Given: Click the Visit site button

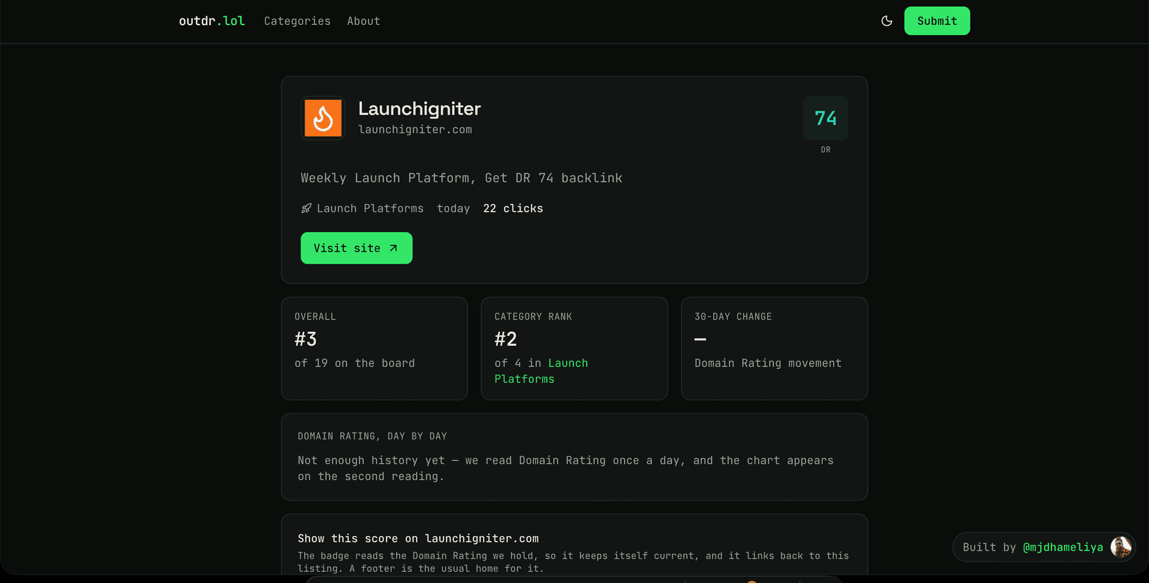Looking at the screenshot, I should tap(357, 248).
